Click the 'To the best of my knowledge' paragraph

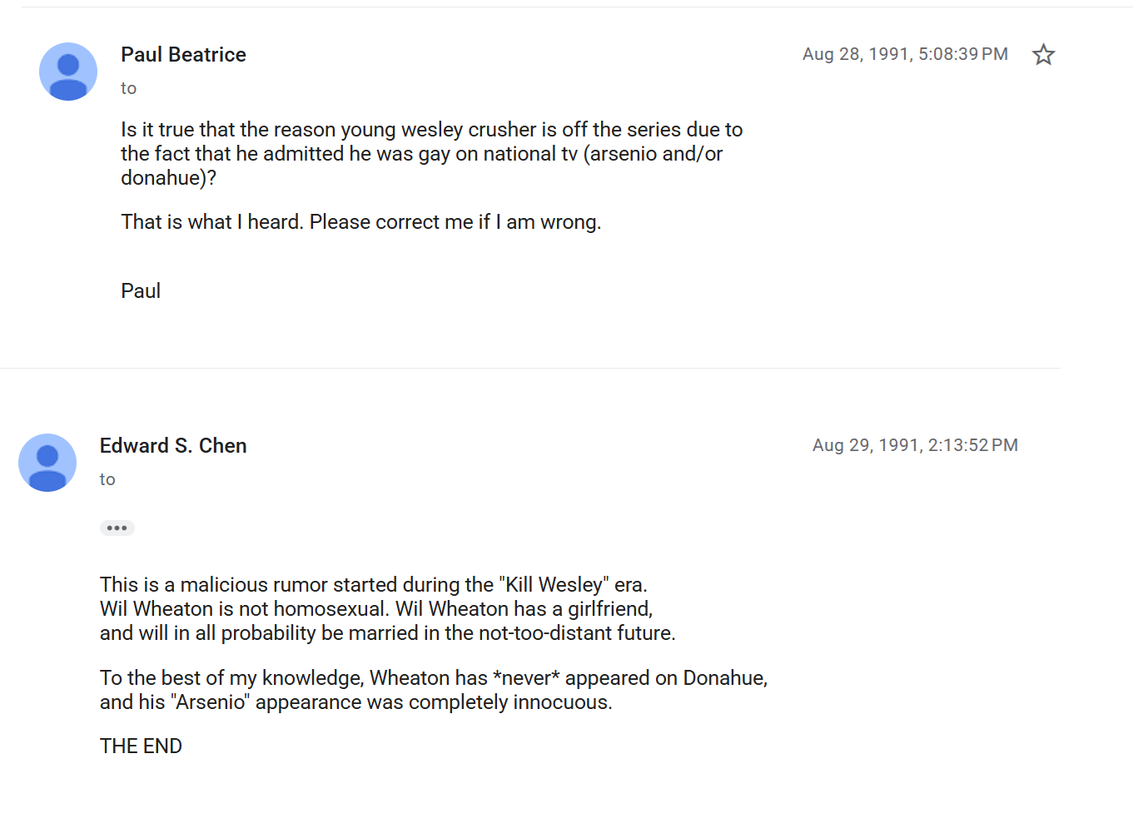[434, 690]
